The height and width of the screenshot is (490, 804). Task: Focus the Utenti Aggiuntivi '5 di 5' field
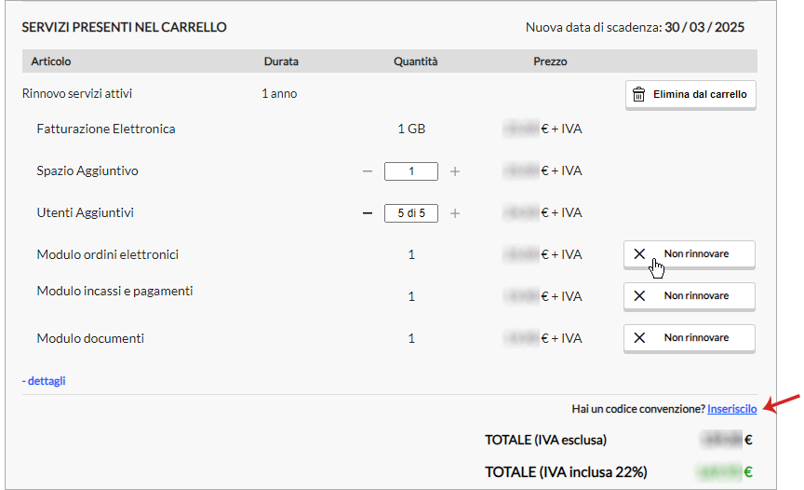coord(410,213)
